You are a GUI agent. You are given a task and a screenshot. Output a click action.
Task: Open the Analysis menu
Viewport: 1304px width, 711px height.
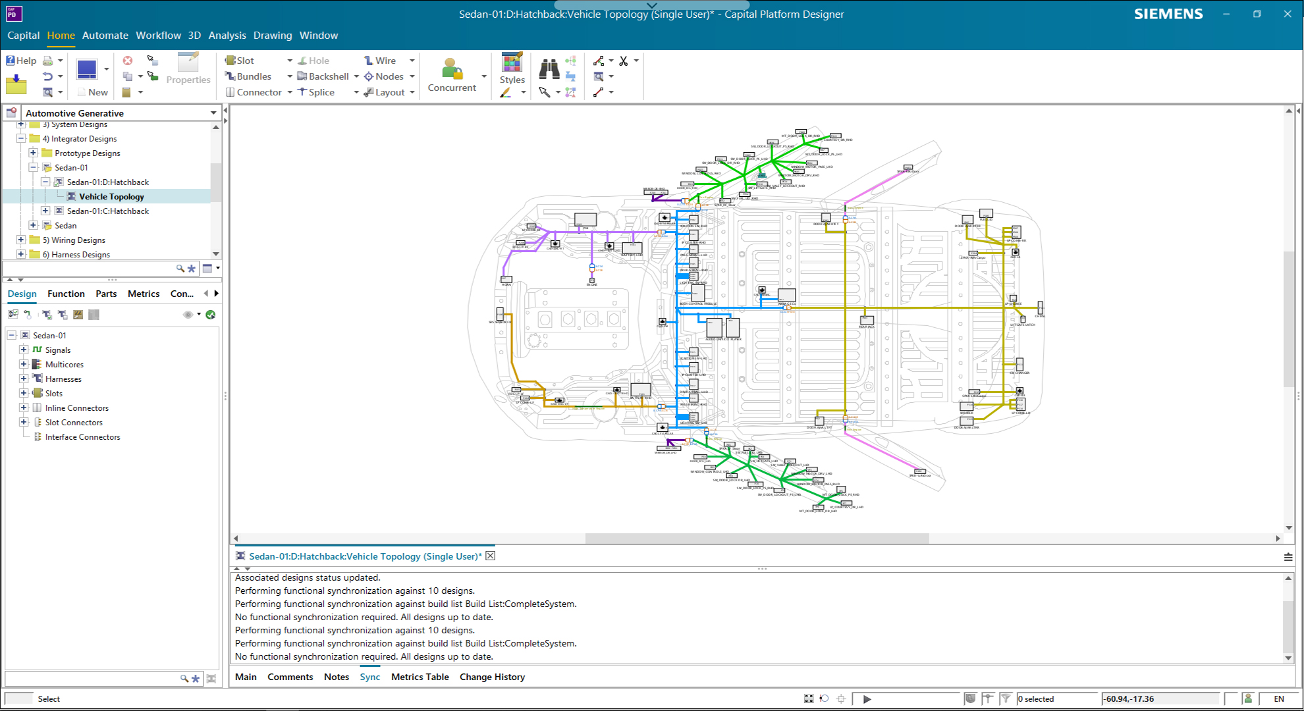tap(227, 36)
